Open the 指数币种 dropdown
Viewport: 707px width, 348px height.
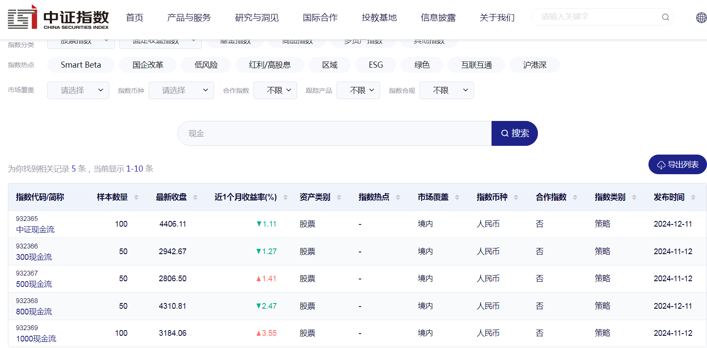coord(181,90)
